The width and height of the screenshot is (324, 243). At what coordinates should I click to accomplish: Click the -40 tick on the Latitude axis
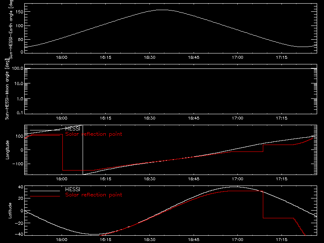[19, 234]
